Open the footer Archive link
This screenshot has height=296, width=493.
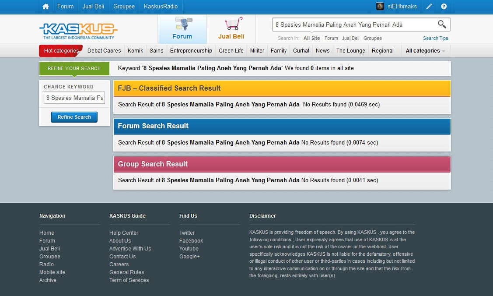pos(48,280)
